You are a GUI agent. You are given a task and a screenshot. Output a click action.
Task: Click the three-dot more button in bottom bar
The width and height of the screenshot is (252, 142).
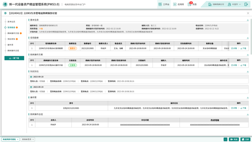226,139
